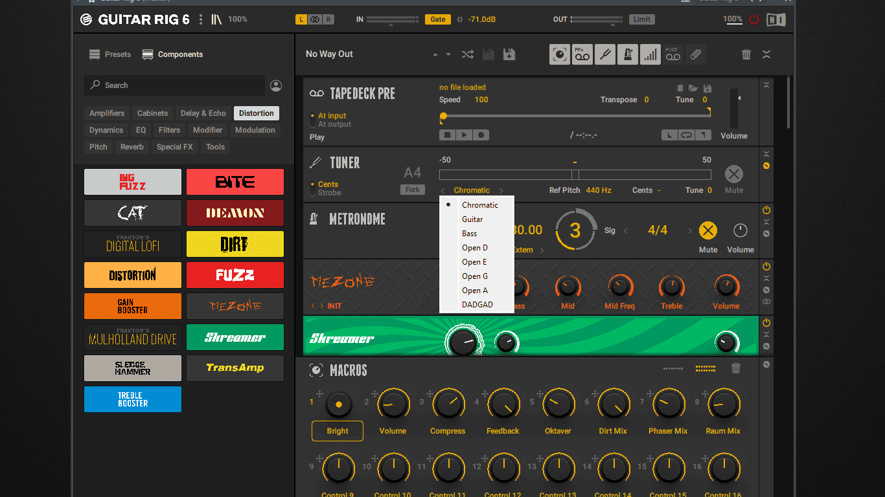Viewport: 885px width, 497px height.
Task: Toggle stereo link between L and R
Action: point(315,19)
